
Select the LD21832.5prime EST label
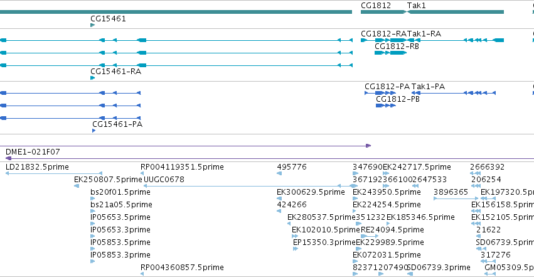[37, 167]
